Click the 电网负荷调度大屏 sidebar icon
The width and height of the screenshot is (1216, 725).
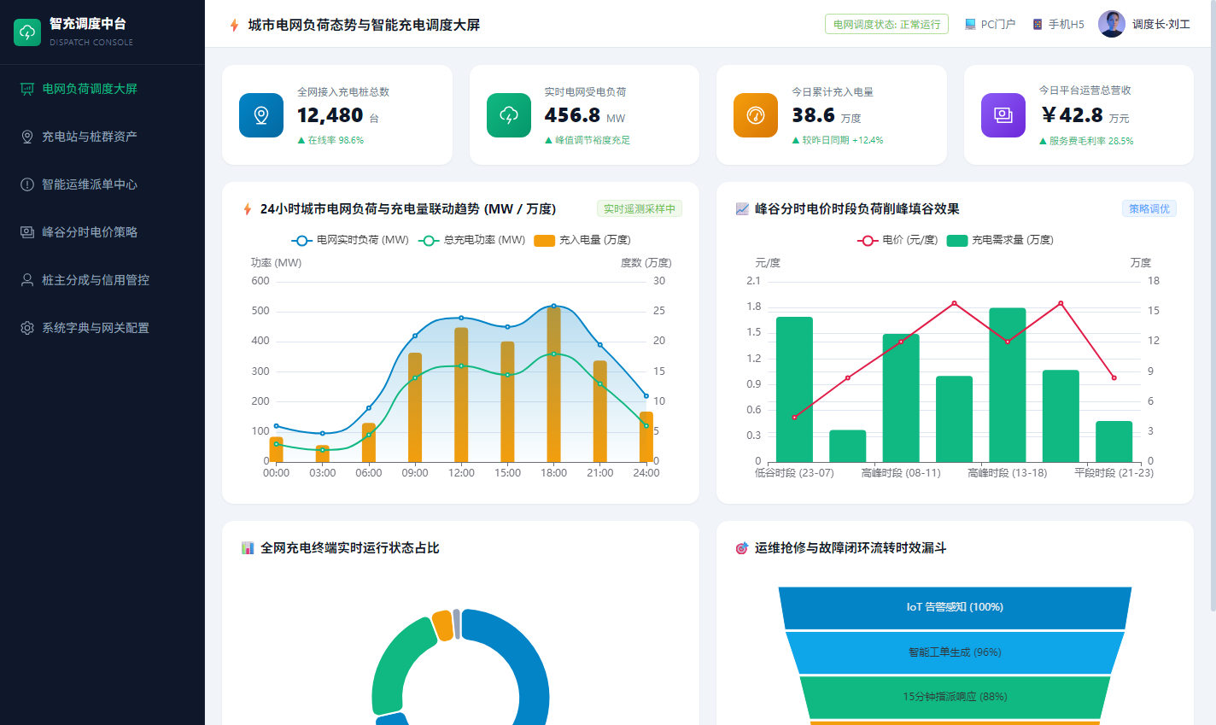(27, 89)
